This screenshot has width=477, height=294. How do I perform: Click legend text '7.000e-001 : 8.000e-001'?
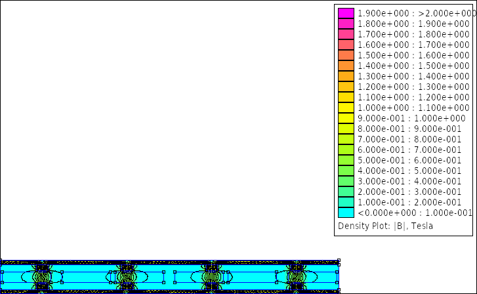point(409,139)
